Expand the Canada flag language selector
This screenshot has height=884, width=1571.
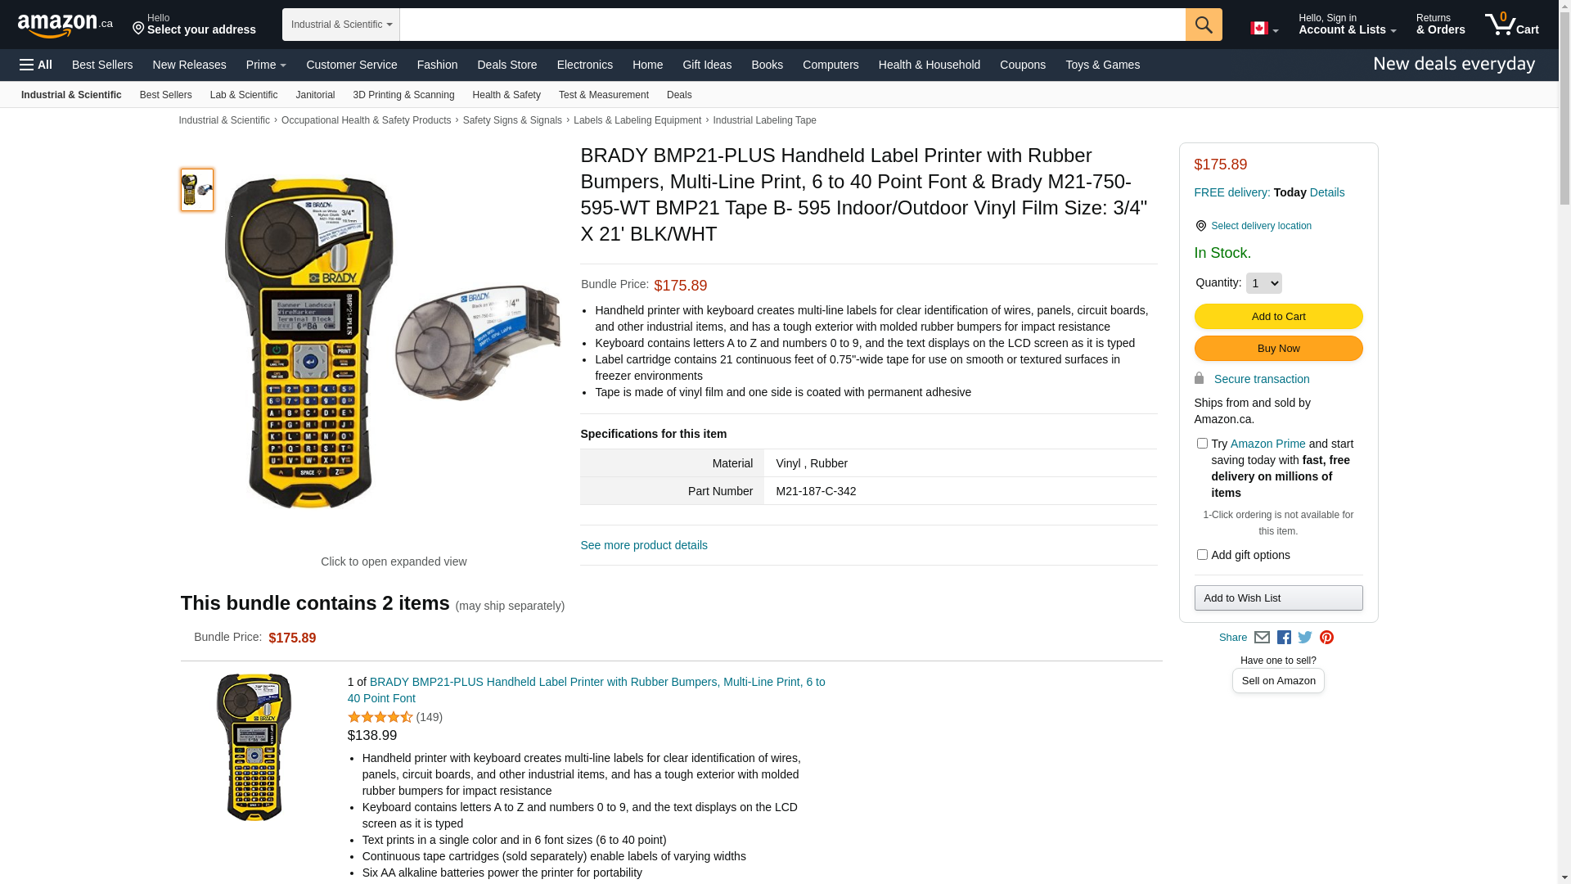[1264, 29]
